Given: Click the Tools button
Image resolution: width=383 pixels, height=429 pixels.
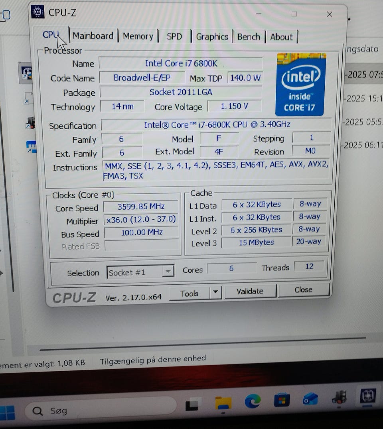Looking at the screenshot, I should point(190,293).
